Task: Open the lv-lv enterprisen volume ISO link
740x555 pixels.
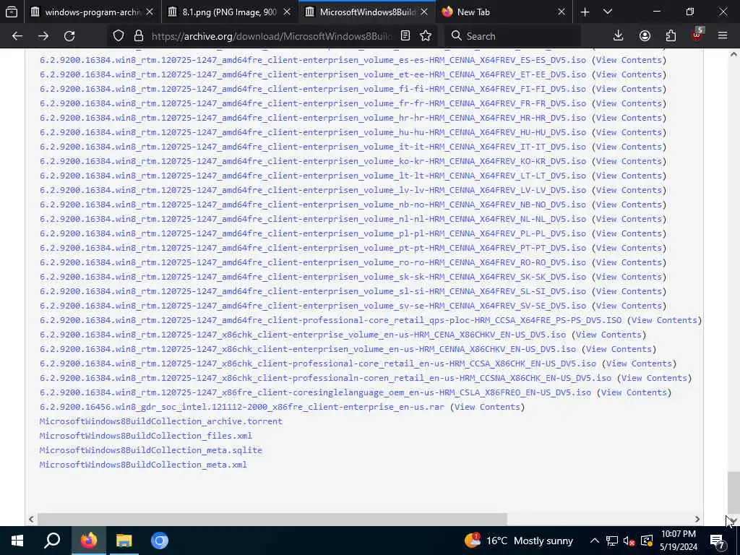Action: click(x=313, y=190)
